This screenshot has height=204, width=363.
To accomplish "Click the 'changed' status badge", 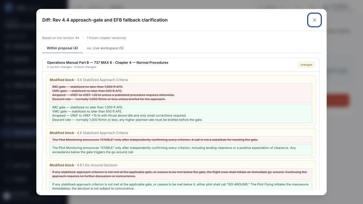I will tap(306, 65).
